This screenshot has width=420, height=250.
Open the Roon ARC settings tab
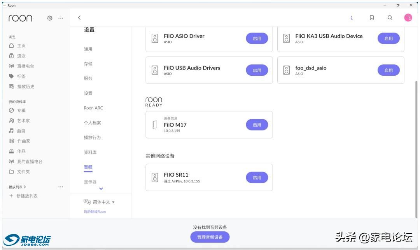click(x=93, y=108)
